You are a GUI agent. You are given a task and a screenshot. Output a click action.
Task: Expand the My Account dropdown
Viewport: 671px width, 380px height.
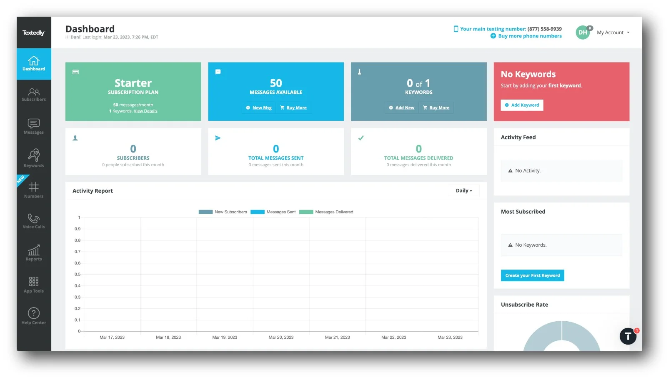(613, 32)
